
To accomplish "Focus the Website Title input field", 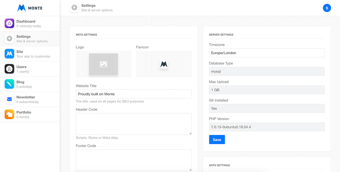I will click(134, 94).
